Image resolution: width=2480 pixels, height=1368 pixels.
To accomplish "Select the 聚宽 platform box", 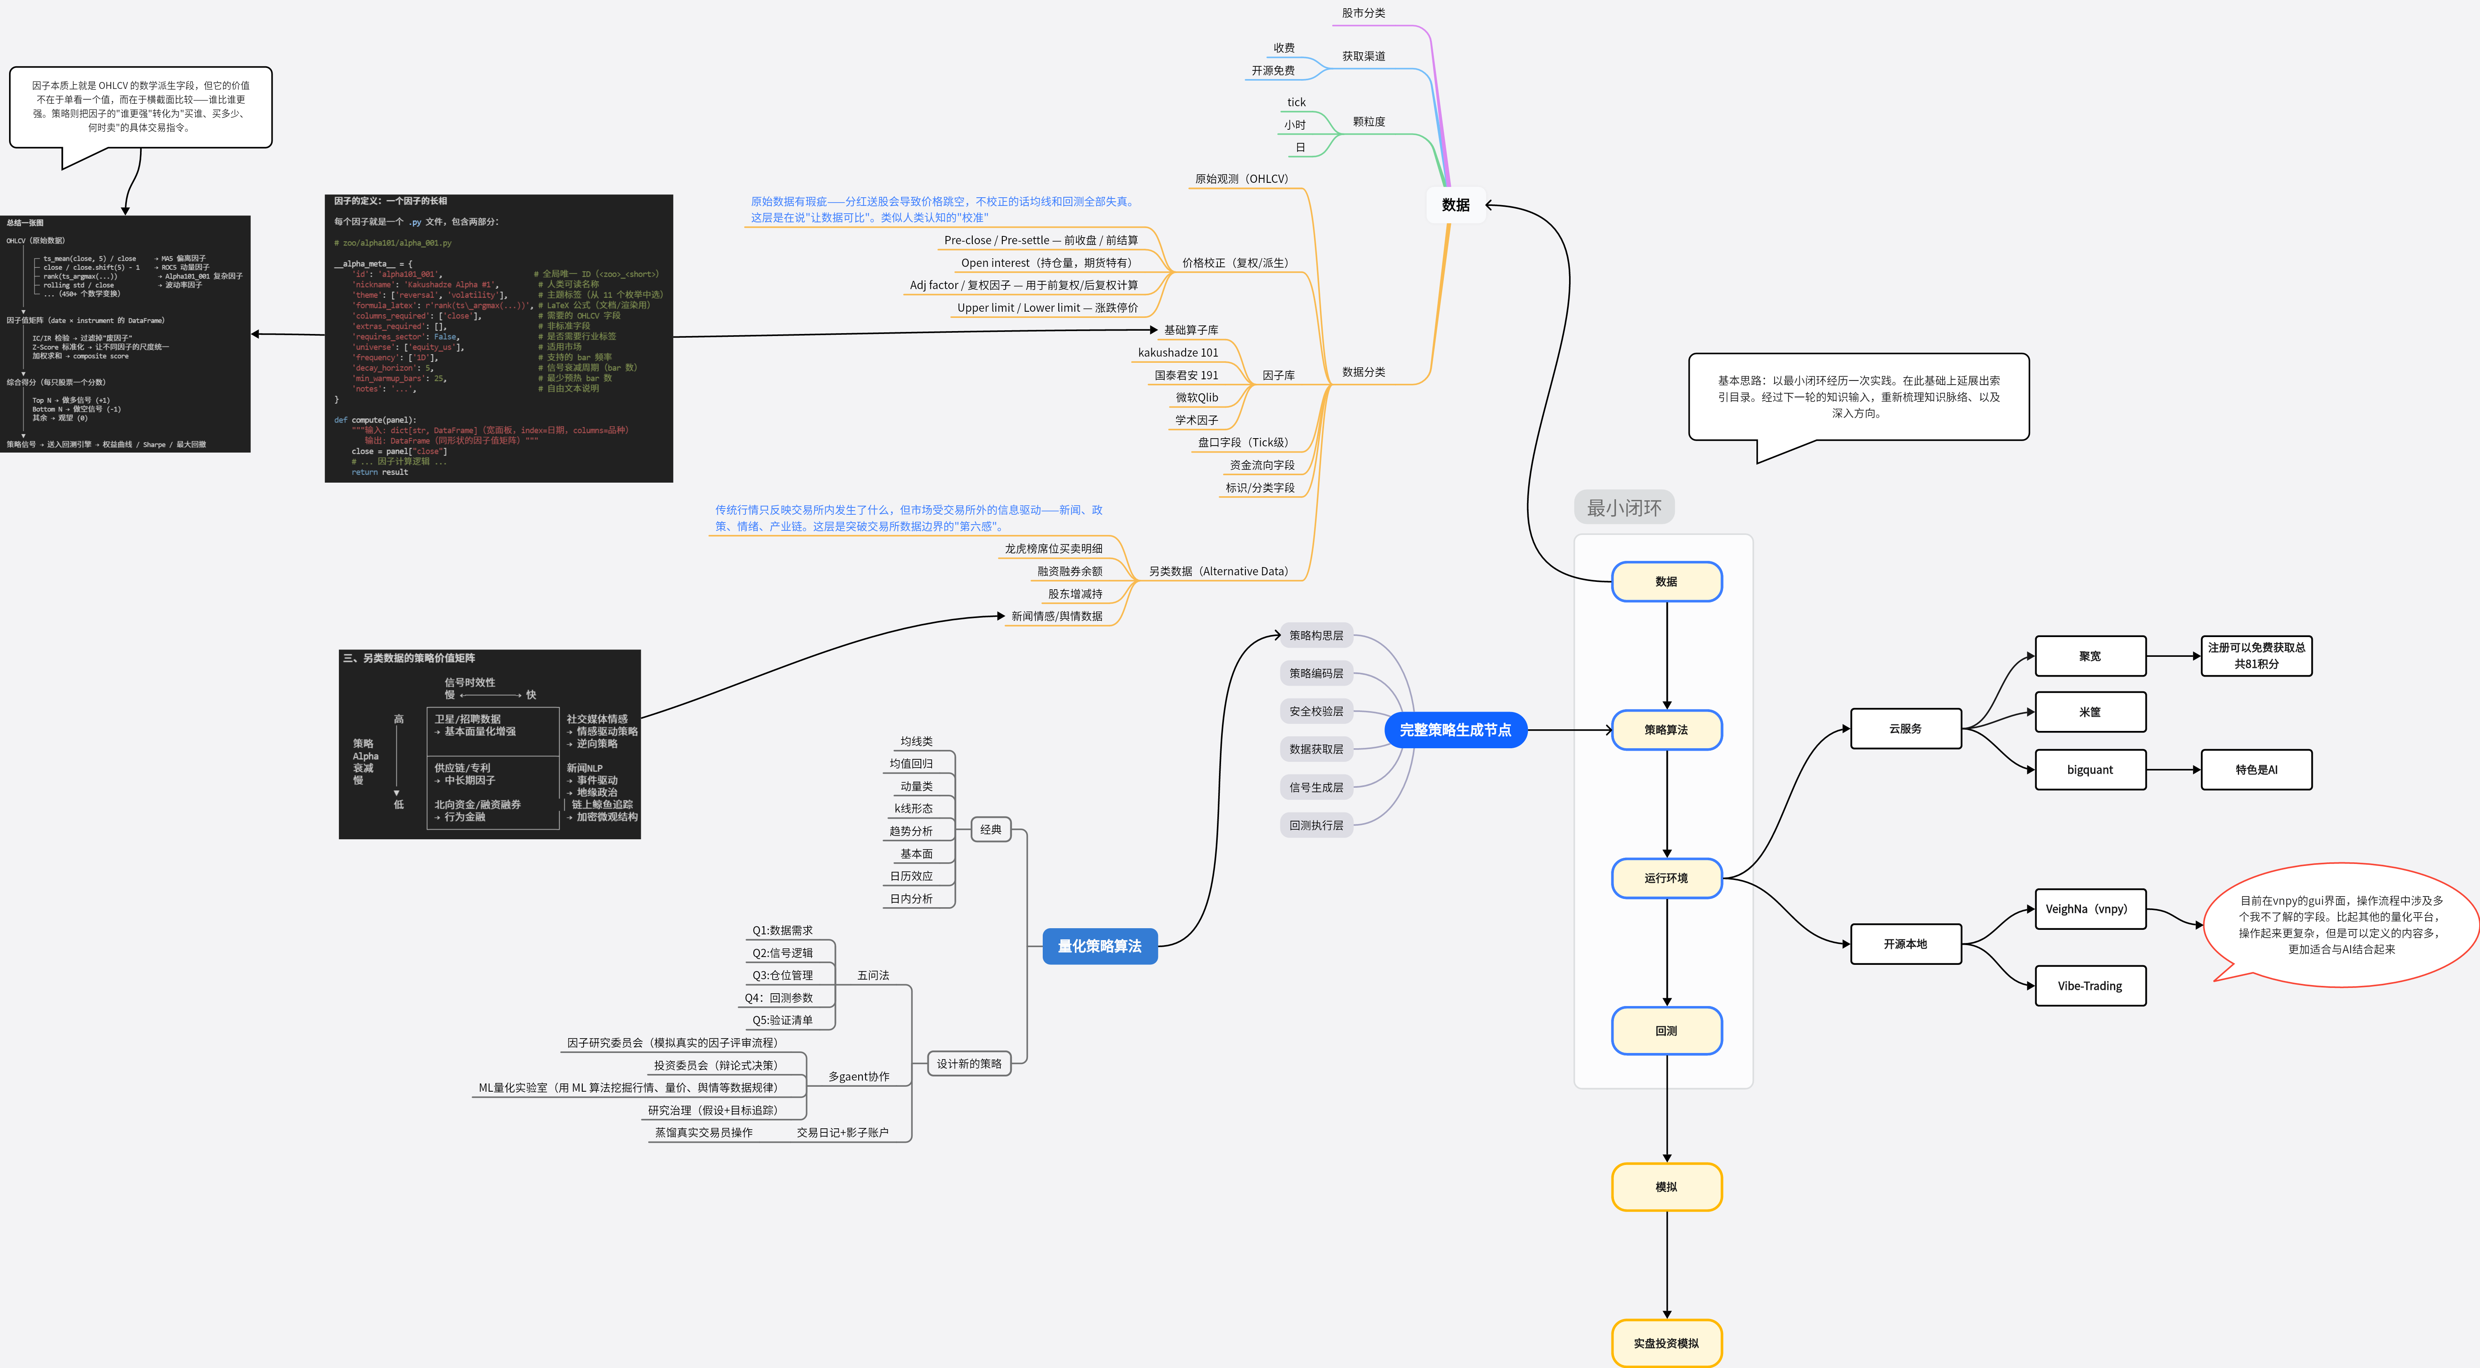I will [2090, 656].
